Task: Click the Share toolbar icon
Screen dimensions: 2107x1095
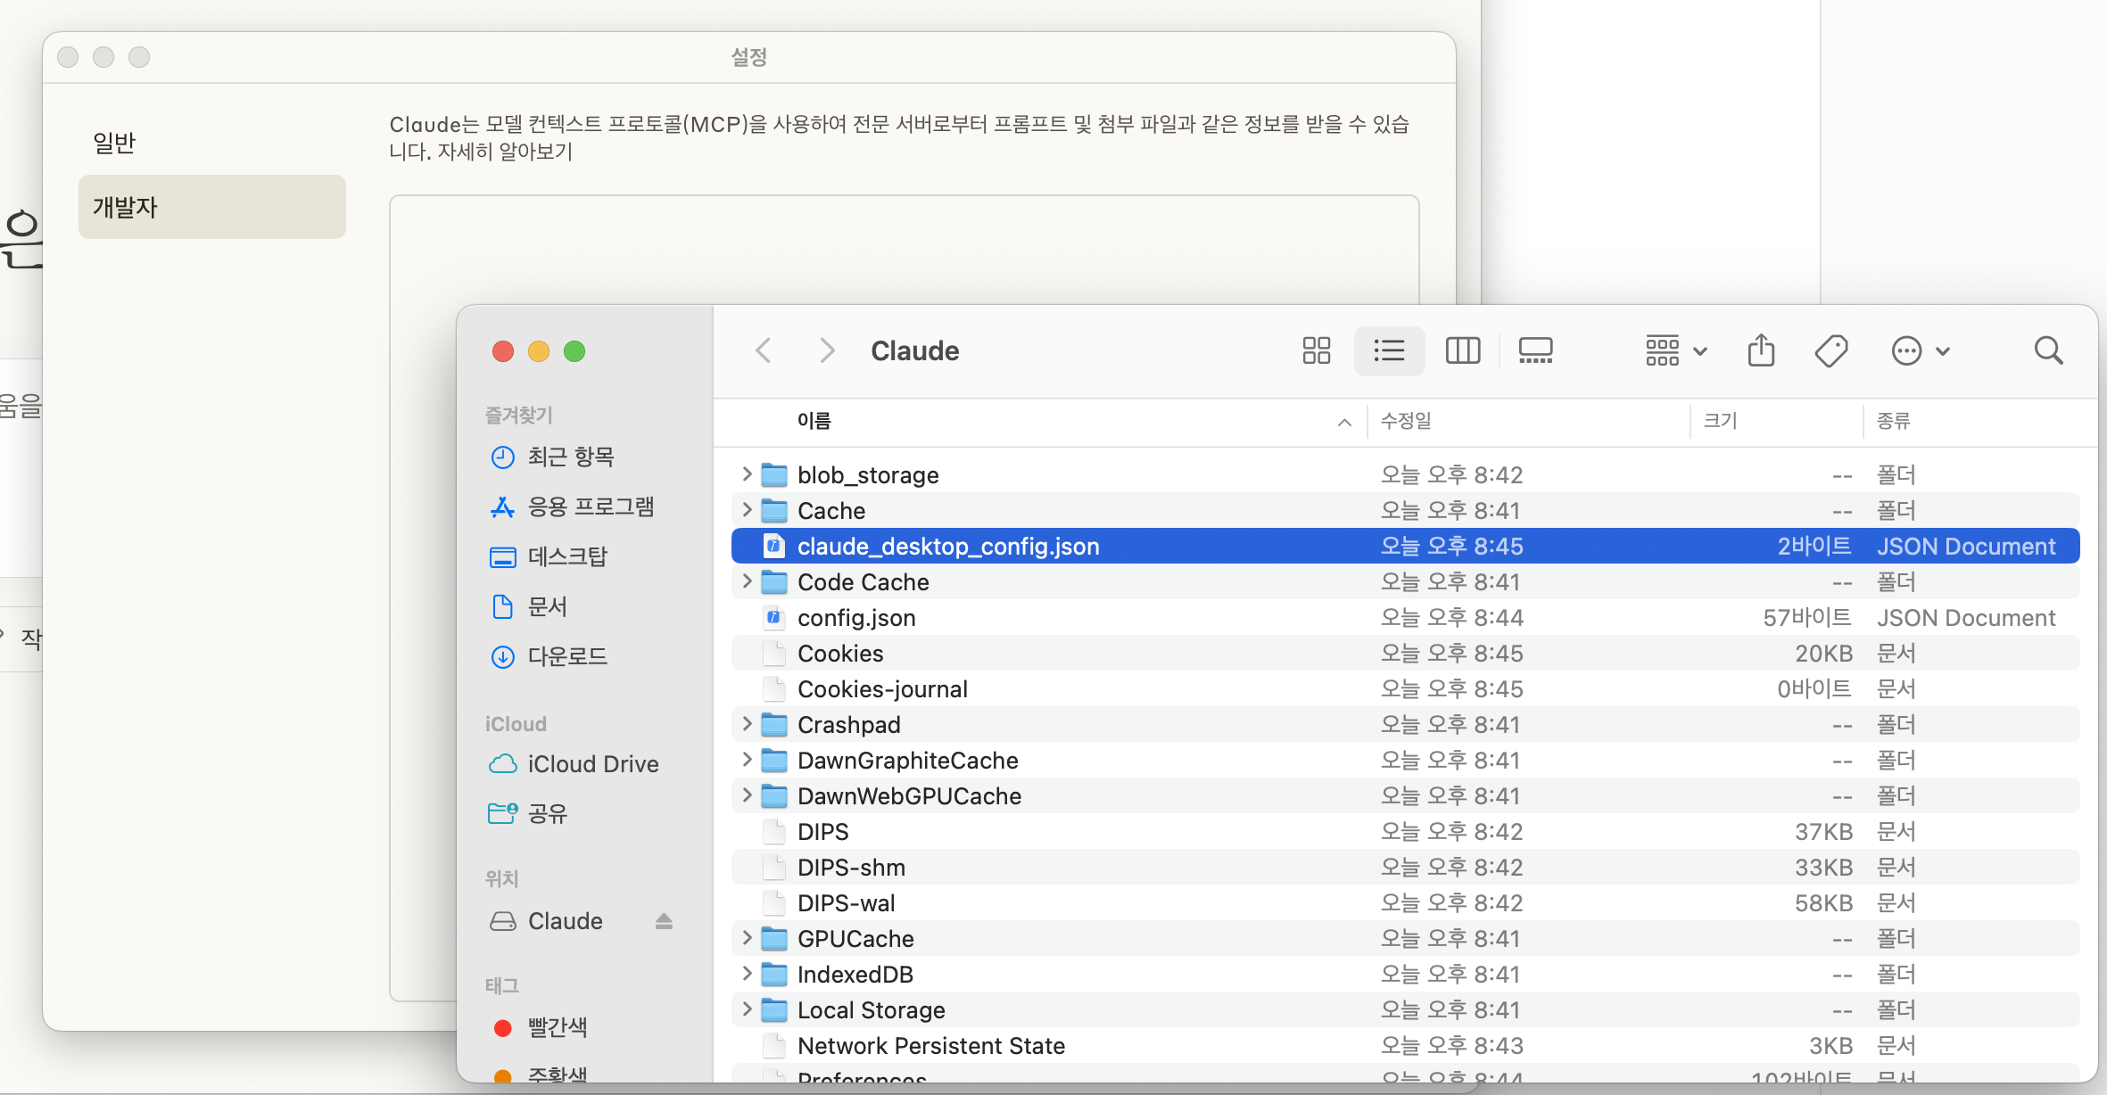Action: tap(1761, 350)
